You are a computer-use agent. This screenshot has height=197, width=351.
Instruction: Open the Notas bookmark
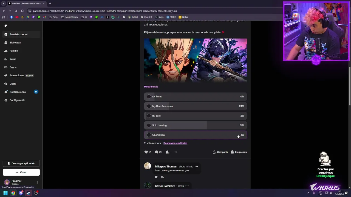(x=183, y=17)
